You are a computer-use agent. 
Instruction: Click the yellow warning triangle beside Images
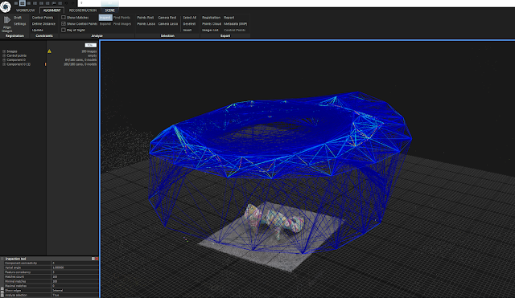tap(49, 51)
